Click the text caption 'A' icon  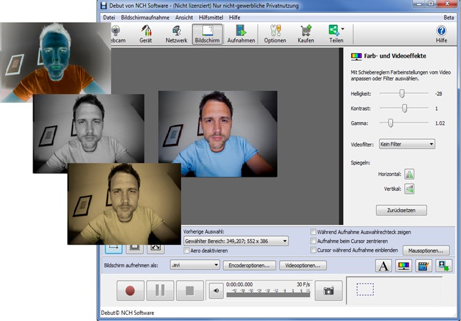click(x=384, y=266)
